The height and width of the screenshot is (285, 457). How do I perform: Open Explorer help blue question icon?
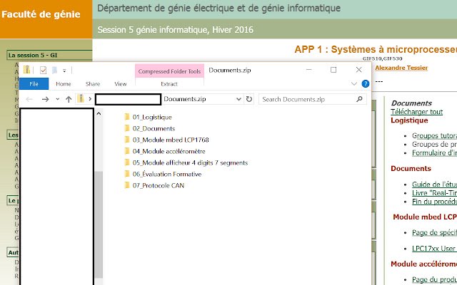coord(365,84)
